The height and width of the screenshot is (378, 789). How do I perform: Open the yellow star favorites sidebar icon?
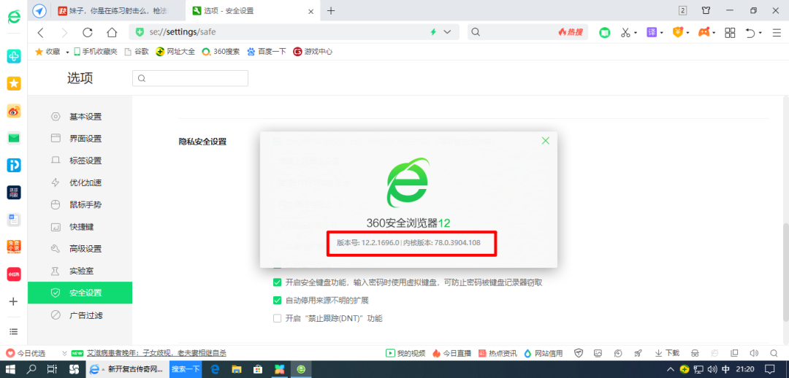(14, 83)
